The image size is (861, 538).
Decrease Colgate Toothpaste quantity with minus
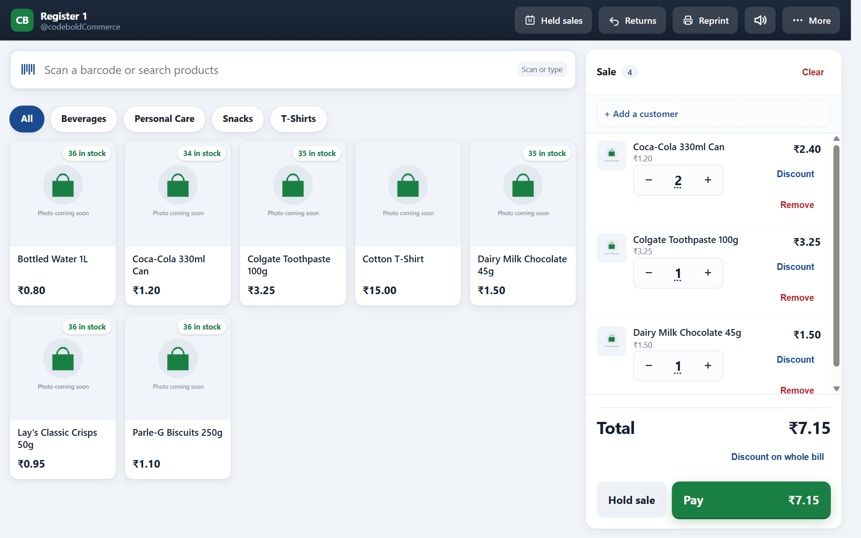coord(648,273)
